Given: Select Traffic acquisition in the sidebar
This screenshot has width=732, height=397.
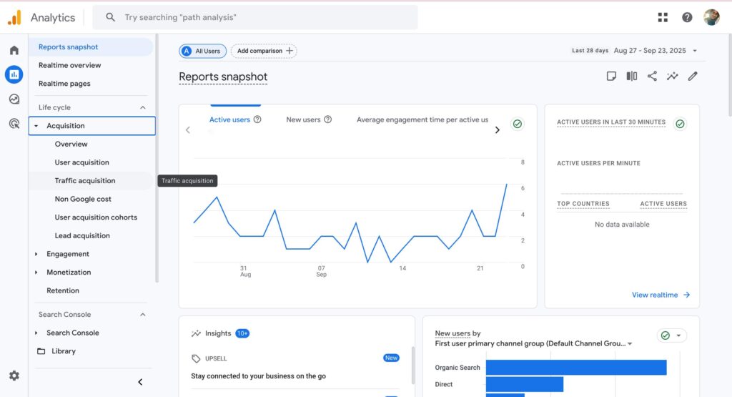Looking at the screenshot, I should (85, 181).
